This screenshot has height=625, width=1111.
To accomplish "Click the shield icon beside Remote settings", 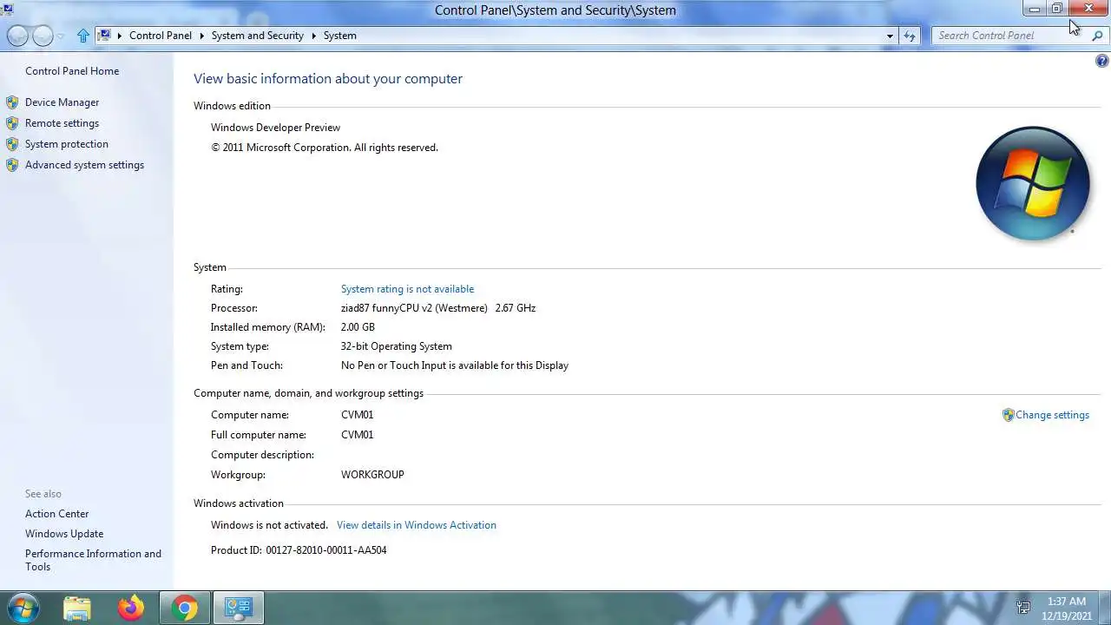I will [12, 123].
